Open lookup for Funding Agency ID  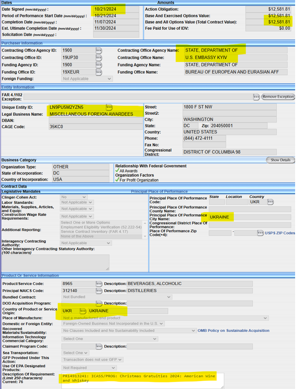[99, 65]
